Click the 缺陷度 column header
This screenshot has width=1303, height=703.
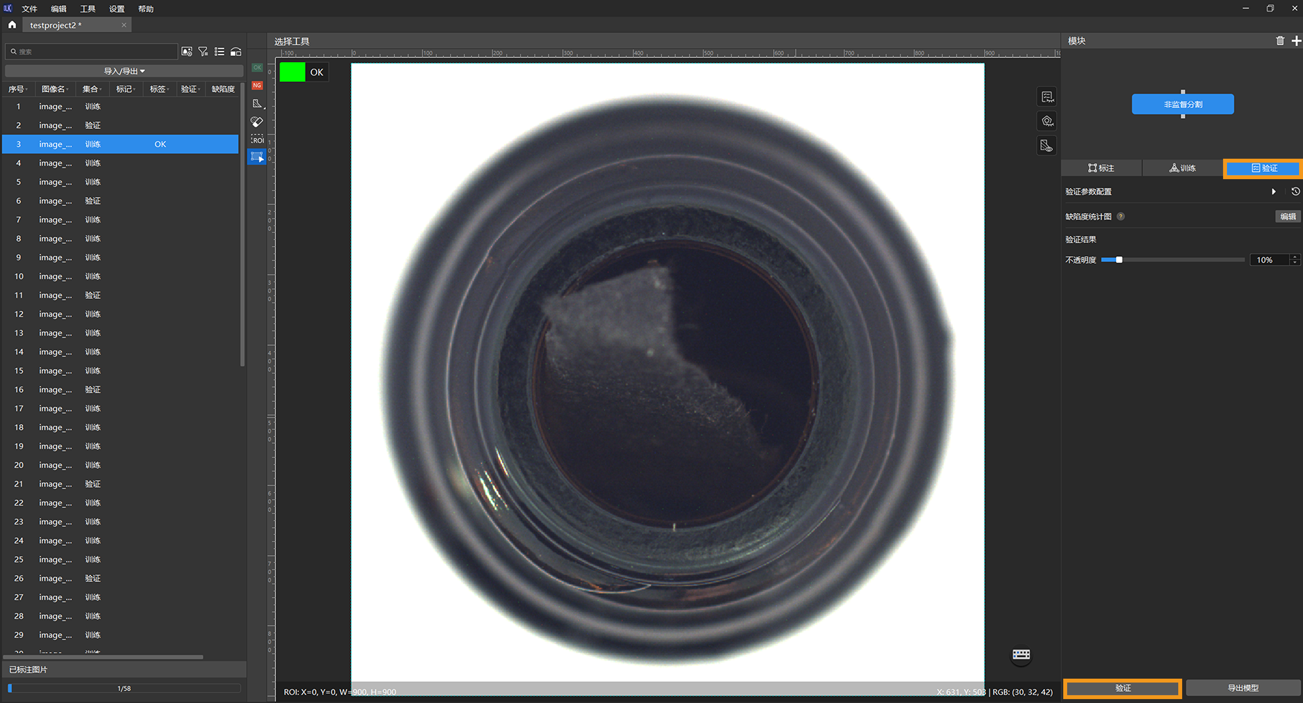pos(223,89)
